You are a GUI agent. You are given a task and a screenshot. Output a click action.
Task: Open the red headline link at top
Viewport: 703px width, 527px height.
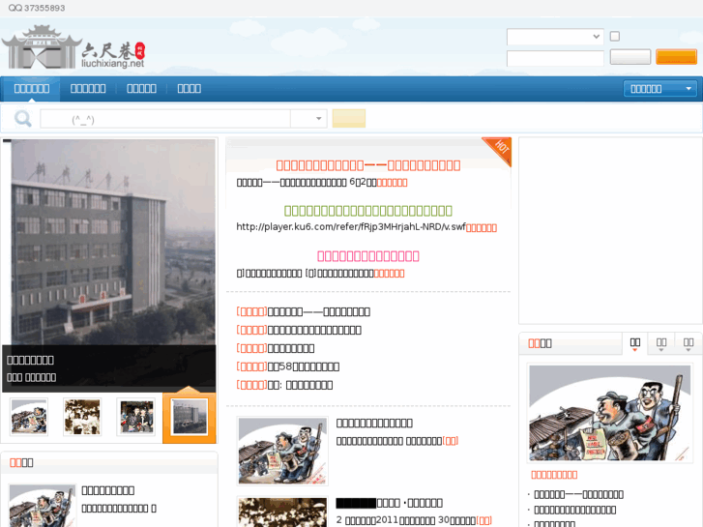368,165
